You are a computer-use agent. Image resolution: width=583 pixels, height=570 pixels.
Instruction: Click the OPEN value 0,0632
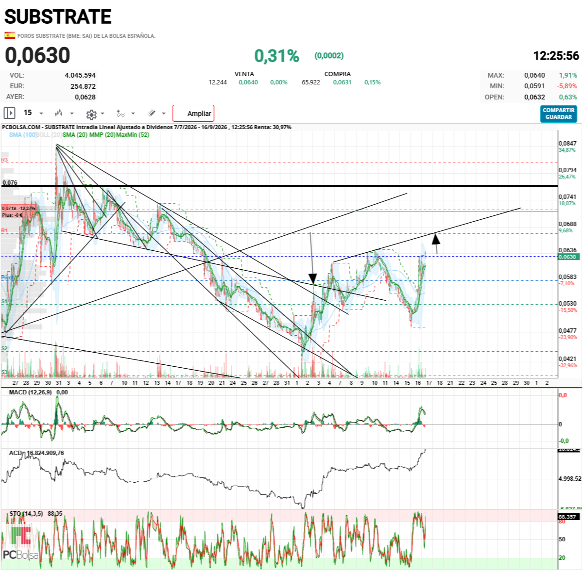pos(534,97)
